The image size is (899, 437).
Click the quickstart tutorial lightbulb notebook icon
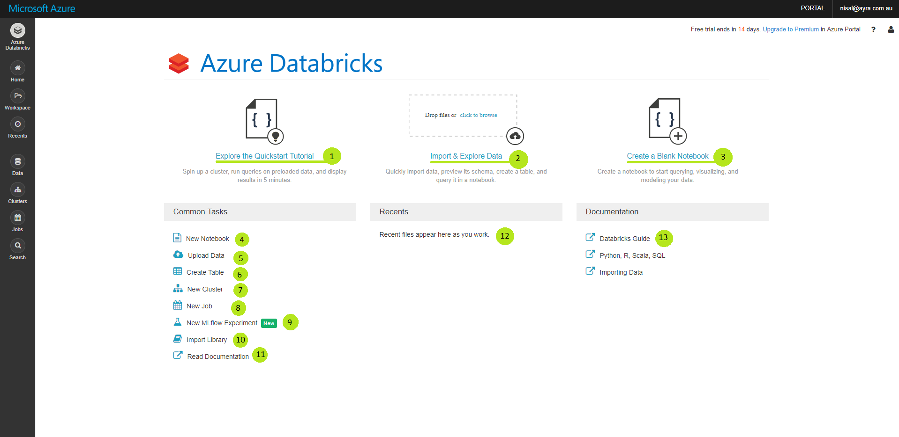pos(264,121)
